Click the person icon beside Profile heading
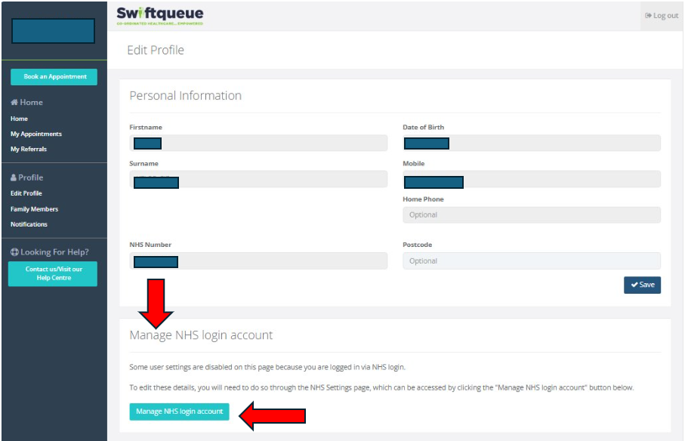The image size is (688, 441). pos(14,178)
